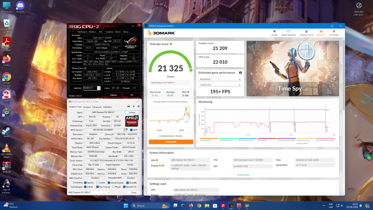Switch to the SPD tab in CPU-Z
Viewport: 373px width, 210px height.
101,31
